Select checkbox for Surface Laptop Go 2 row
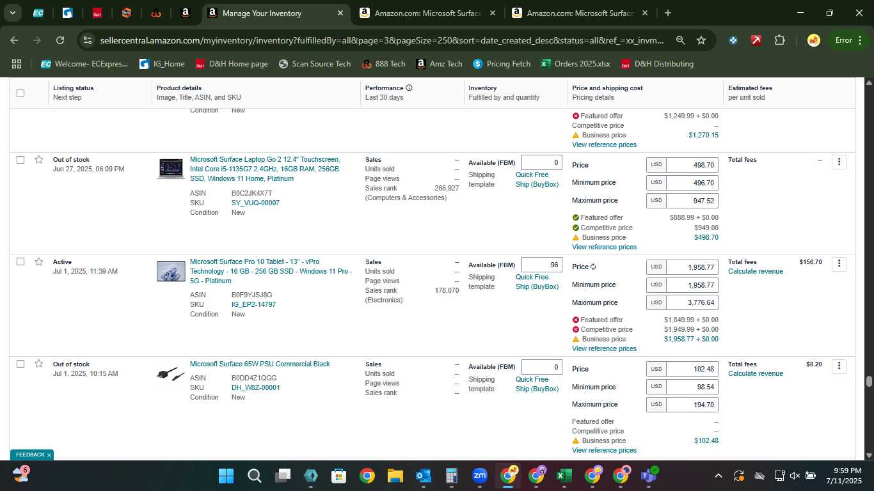Screen dimensions: 874x491 (x=20, y=160)
